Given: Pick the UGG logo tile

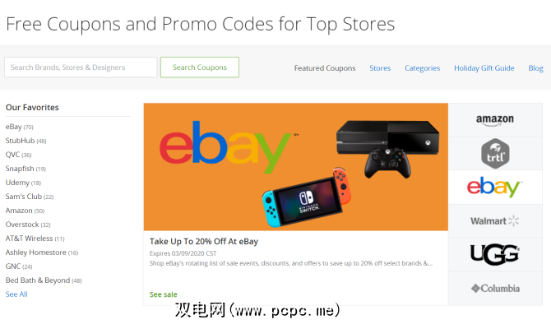Looking at the screenshot, I should (x=495, y=254).
